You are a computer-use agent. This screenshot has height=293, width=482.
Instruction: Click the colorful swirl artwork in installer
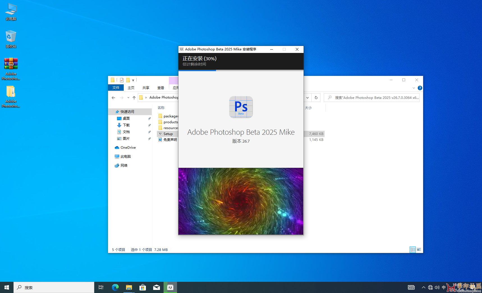241,201
